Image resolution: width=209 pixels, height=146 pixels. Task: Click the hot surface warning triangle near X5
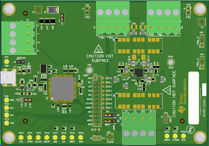98,49
